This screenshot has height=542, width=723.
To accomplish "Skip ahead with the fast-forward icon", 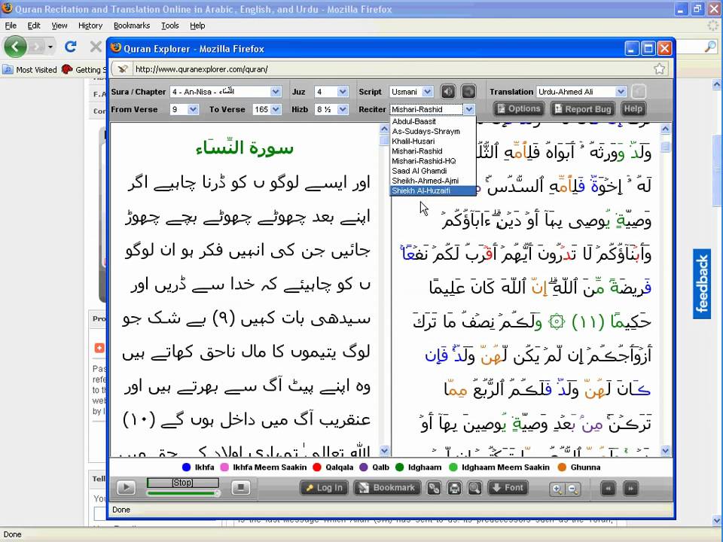I will [630, 489].
